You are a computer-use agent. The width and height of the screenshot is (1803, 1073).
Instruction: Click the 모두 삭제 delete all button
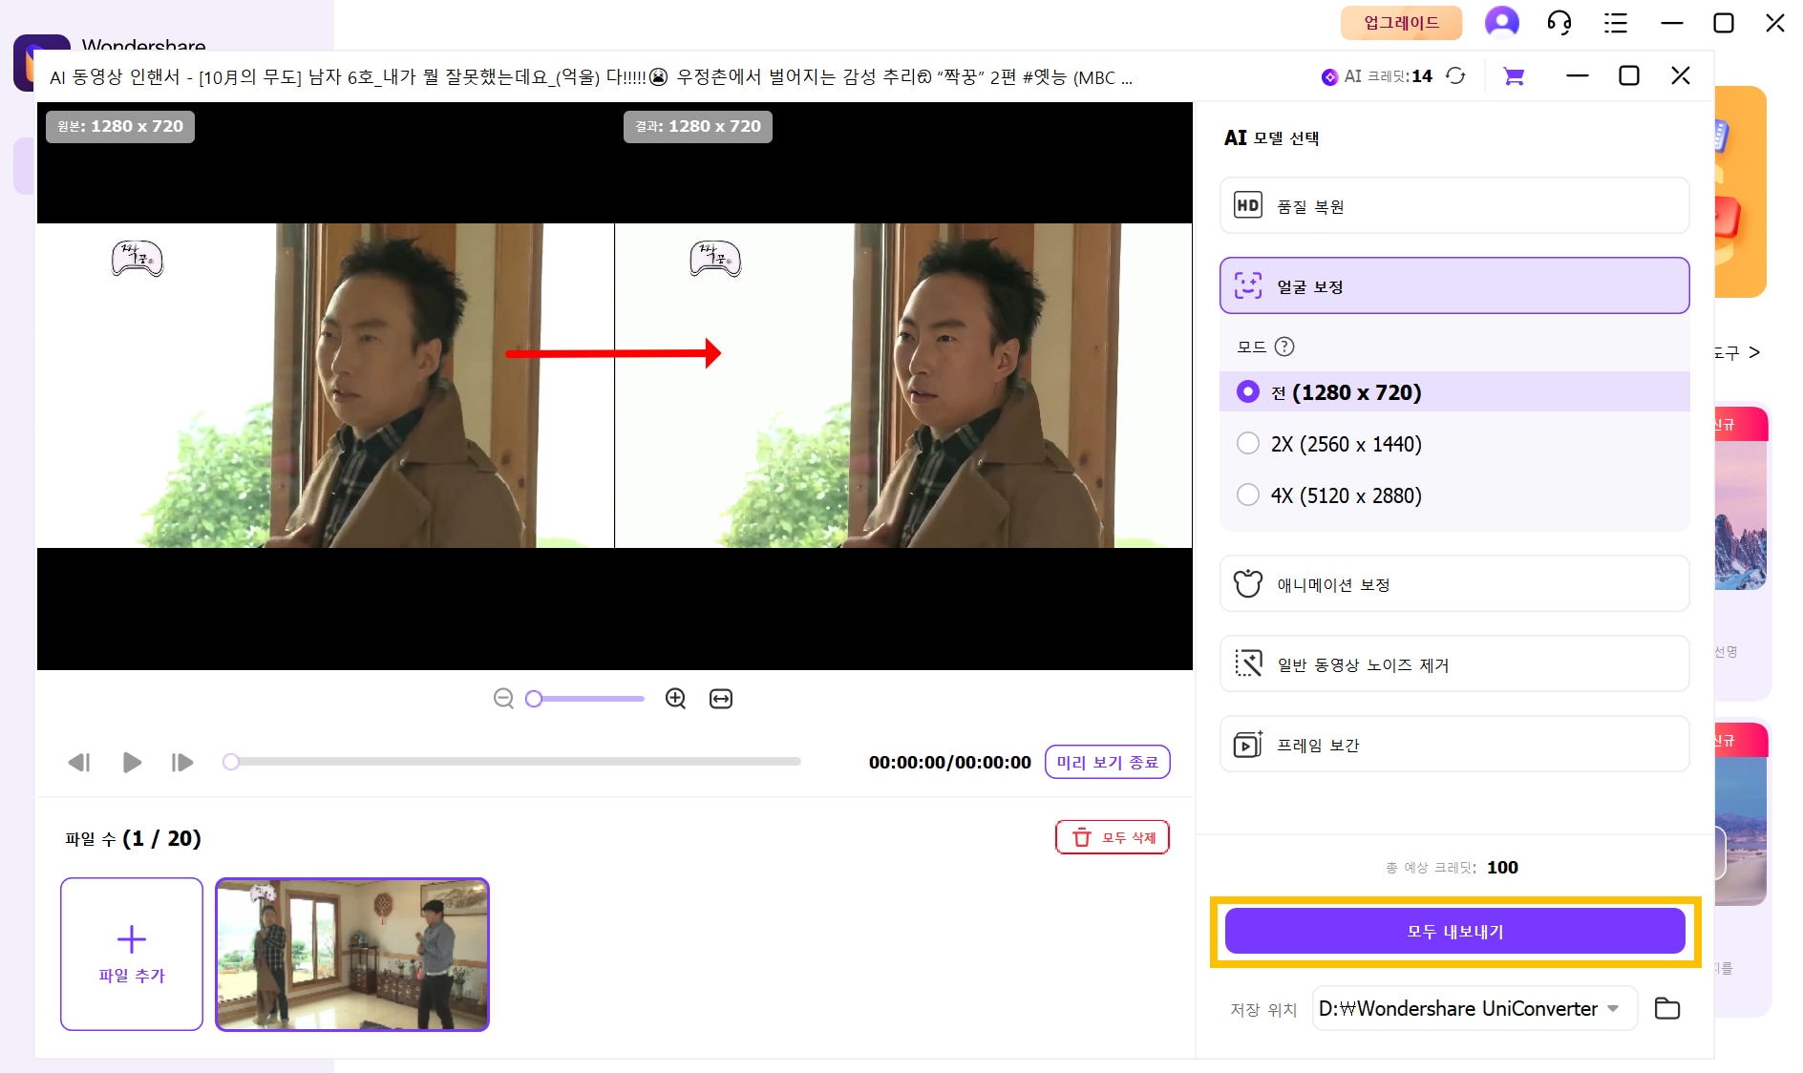(x=1113, y=837)
